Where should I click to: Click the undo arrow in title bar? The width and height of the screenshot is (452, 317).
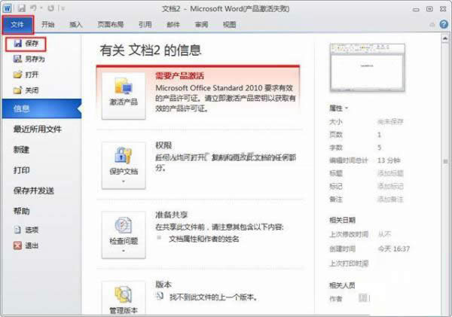click(x=35, y=8)
